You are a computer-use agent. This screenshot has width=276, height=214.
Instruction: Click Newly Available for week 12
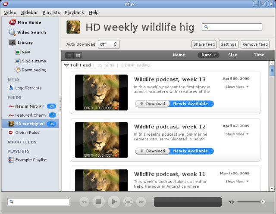(191, 151)
